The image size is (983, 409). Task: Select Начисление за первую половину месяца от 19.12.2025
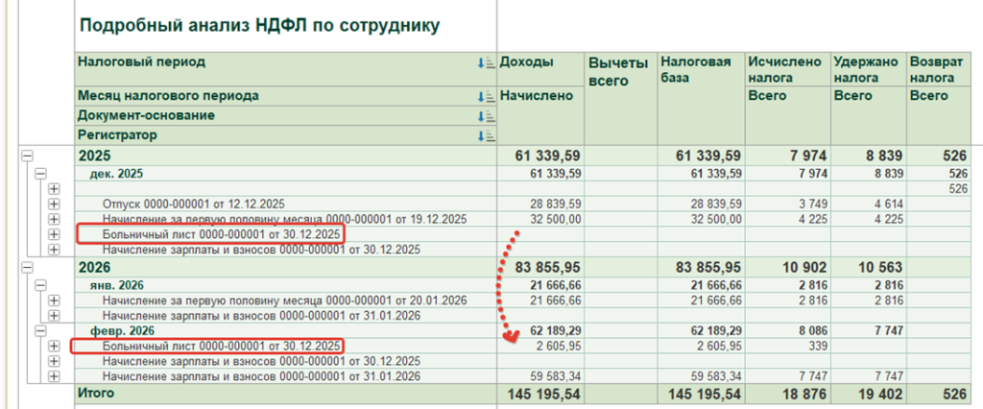(284, 219)
